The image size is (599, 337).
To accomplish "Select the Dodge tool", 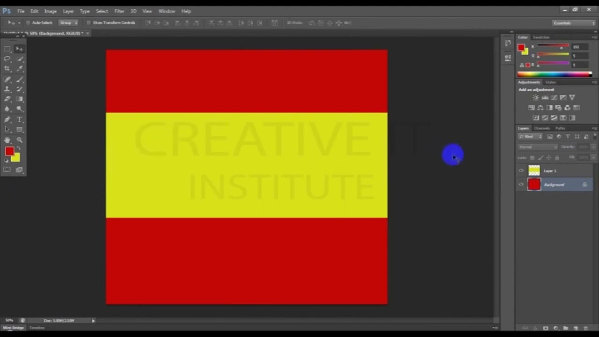I will pos(19,109).
